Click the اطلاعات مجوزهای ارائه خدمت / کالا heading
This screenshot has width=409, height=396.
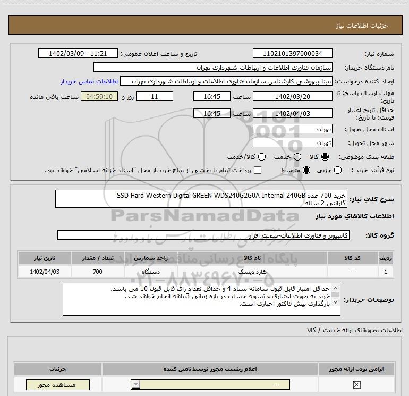coord(355,330)
